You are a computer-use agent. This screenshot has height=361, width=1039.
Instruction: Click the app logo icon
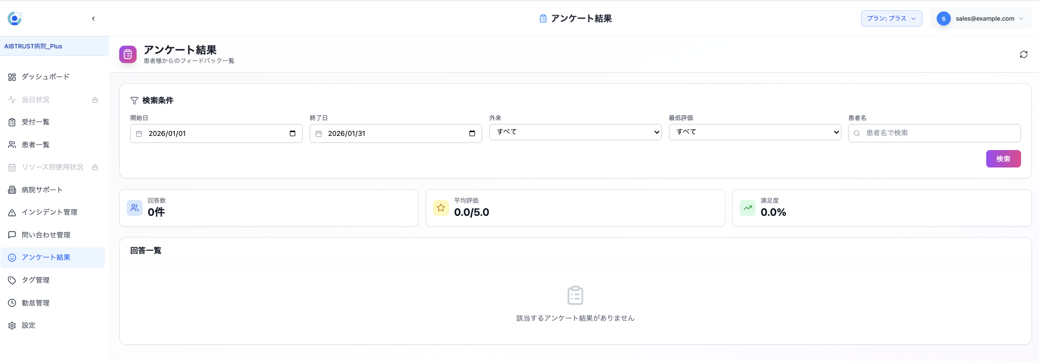coord(15,18)
